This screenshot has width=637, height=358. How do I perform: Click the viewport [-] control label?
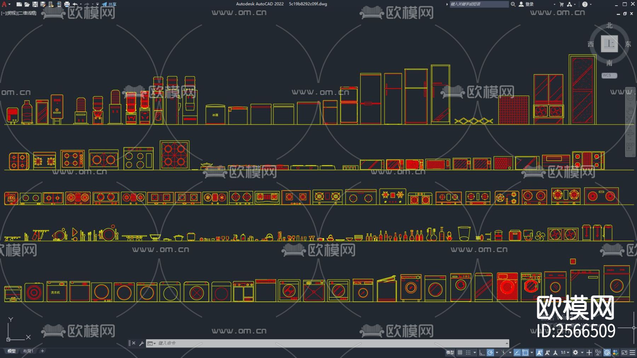4,13
